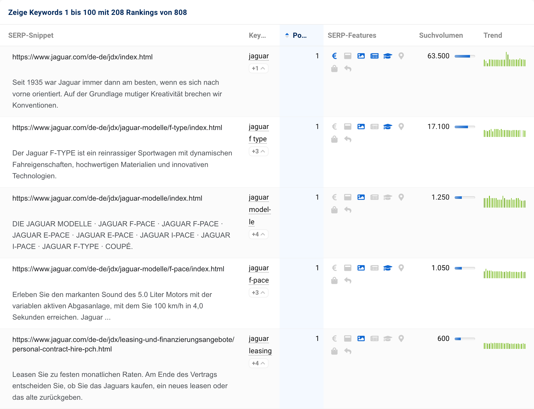Viewport: 534px width, 409px height.
Task: Sort by the Suchvolumen column header
Action: (441, 35)
